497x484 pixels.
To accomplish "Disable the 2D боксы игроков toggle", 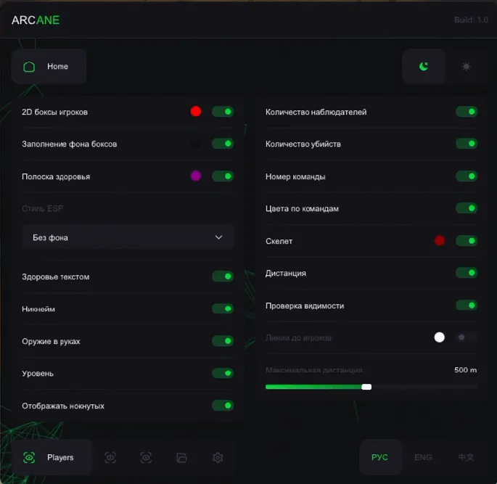I will [223, 112].
